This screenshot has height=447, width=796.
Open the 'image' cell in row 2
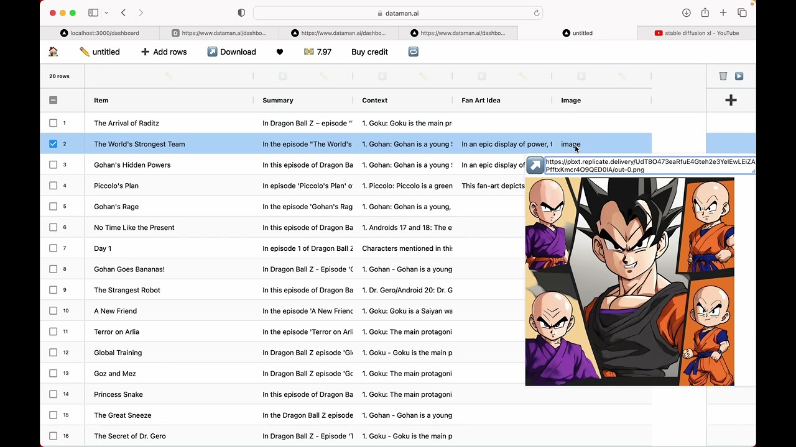(601, 144)
